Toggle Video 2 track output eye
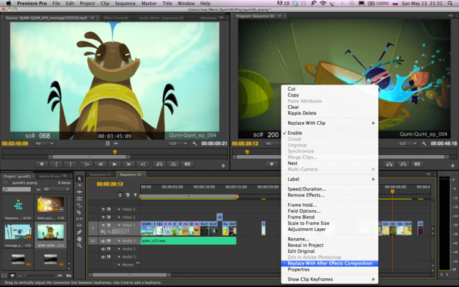The image size is (459, 287). pos(103,217)
